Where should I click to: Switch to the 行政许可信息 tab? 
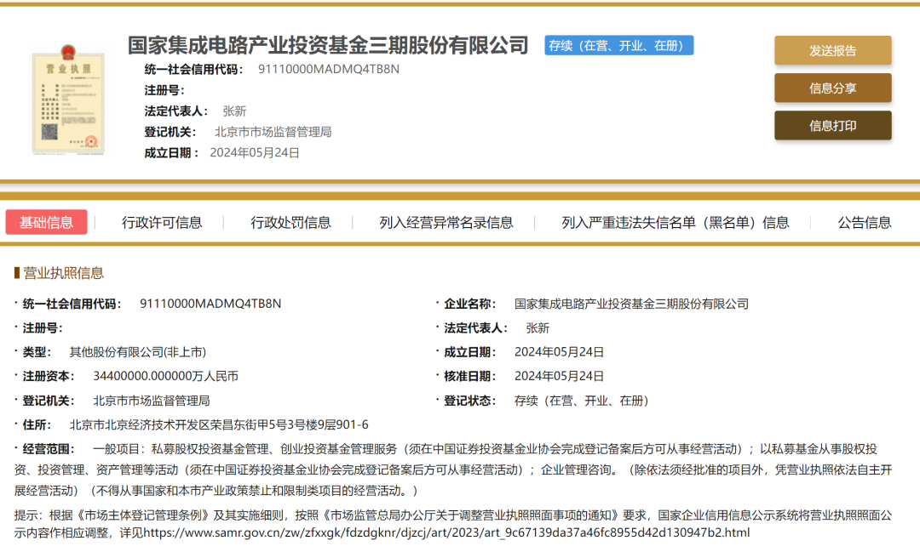coord(162,223)
